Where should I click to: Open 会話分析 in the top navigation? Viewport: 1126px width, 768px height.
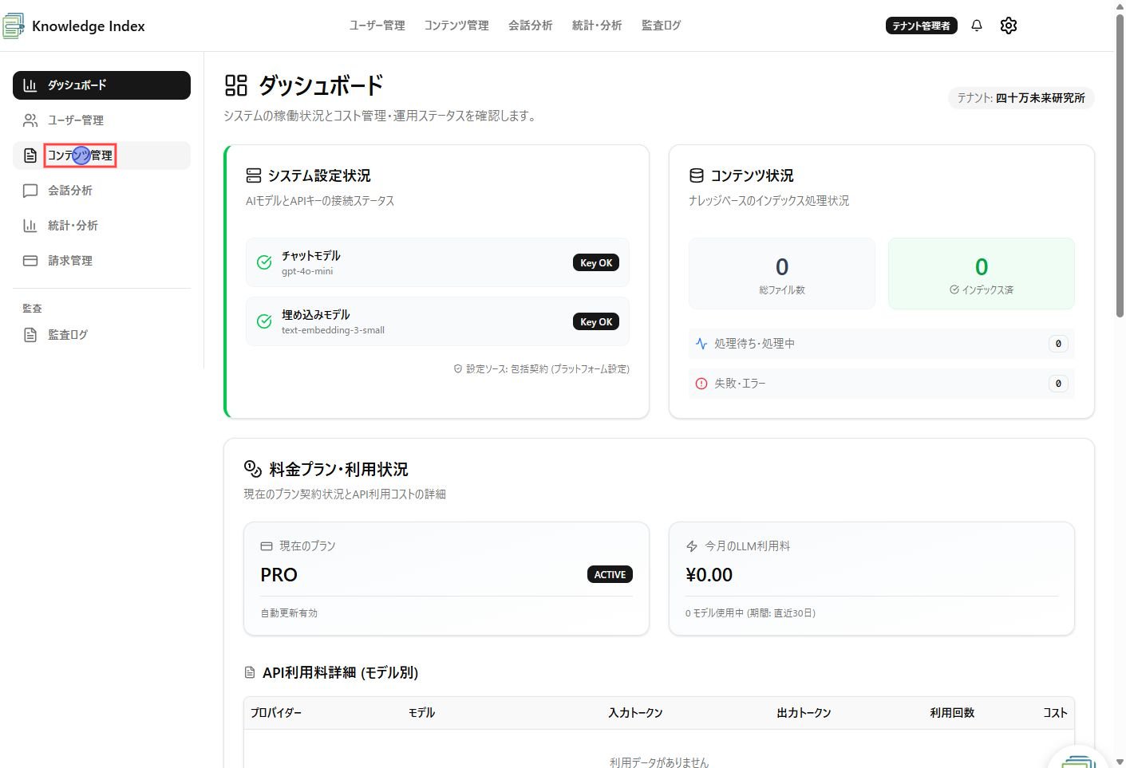click(x=531, y=26)
